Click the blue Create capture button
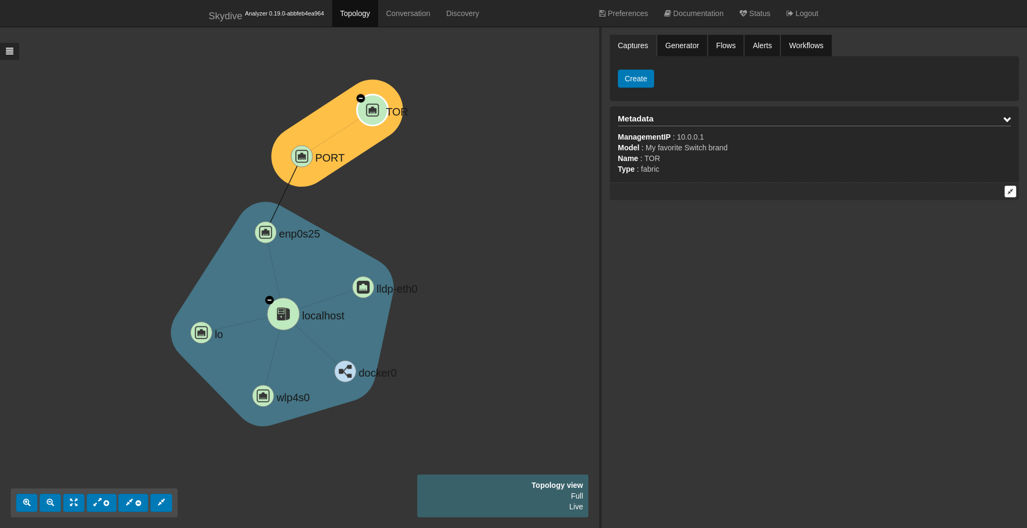This screenshot has width=1027, height=528. pyautogui.click(x=635, y=79)
